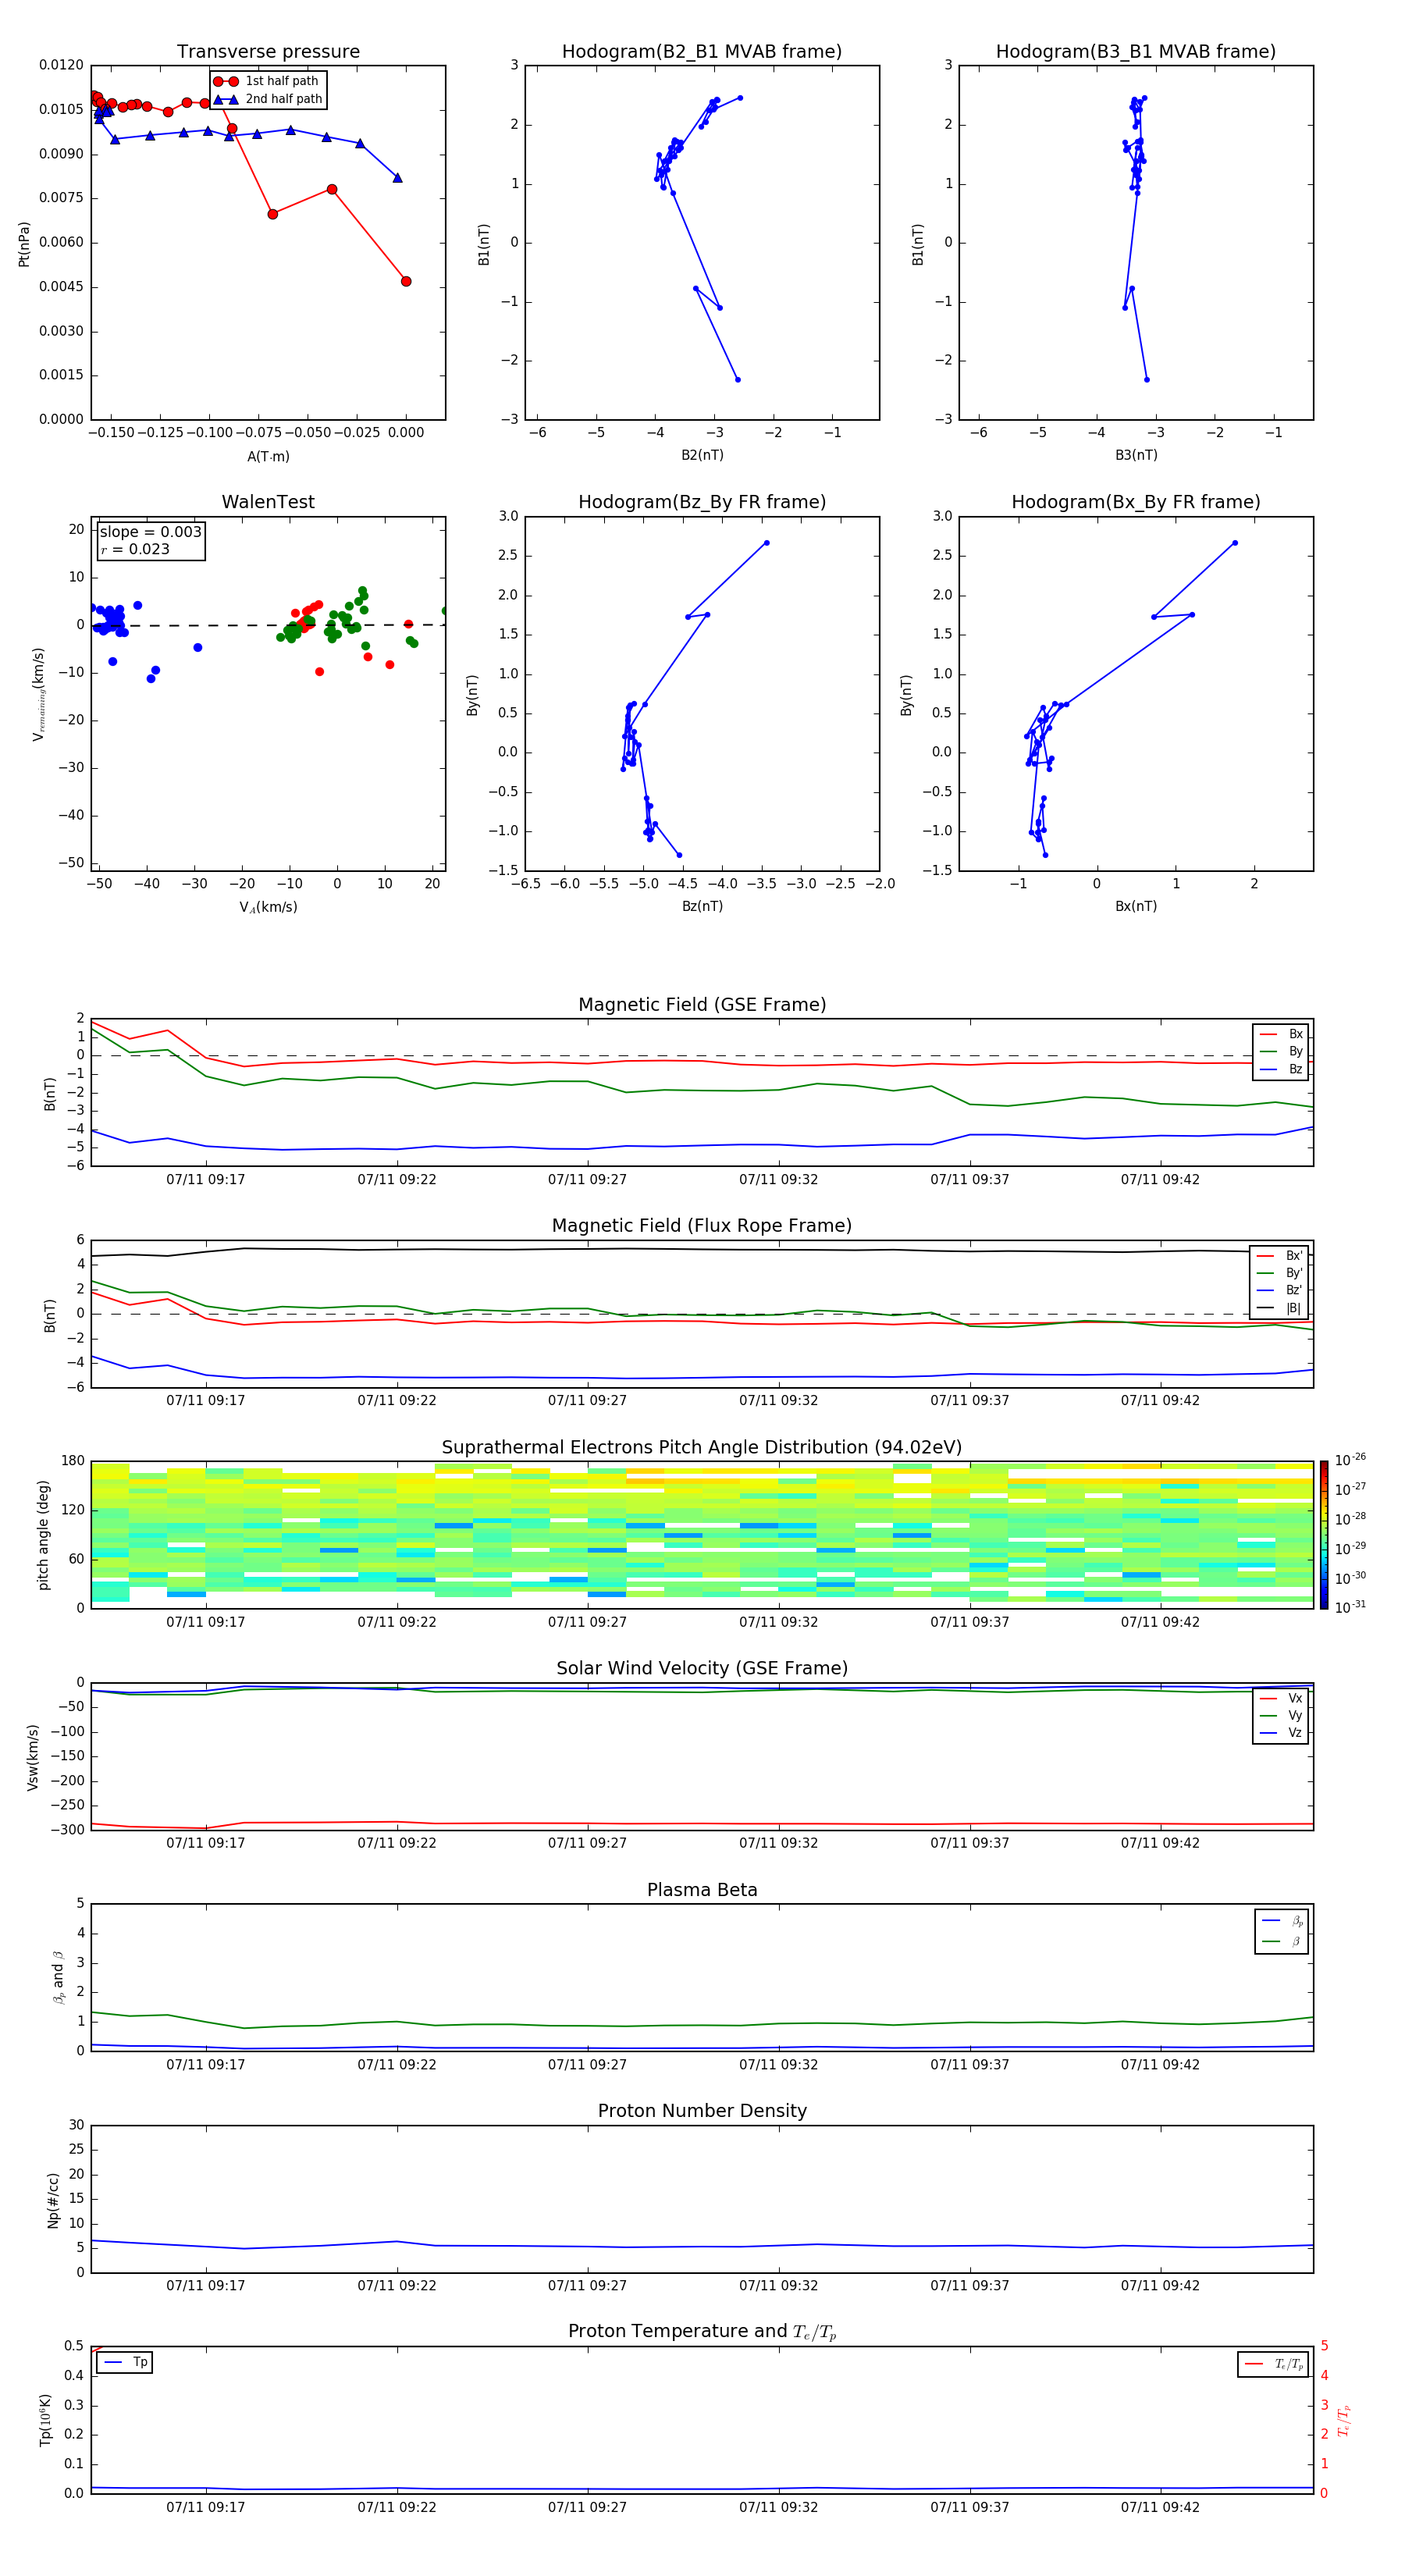This screenshot has width=1405, height=2576.
Task: Click the |B| legend entry in Flux Rope panel
Action: [1279, 1308]
